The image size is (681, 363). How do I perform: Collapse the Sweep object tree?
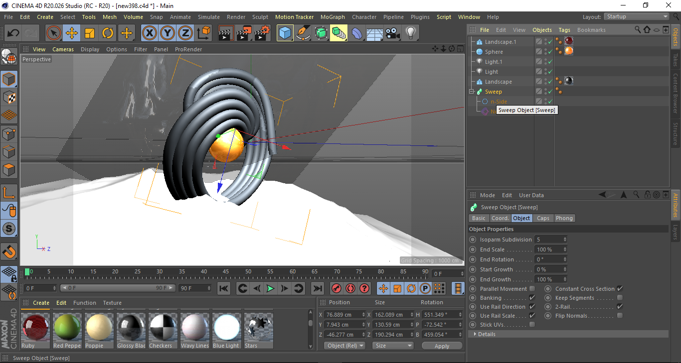pos(472,92)
